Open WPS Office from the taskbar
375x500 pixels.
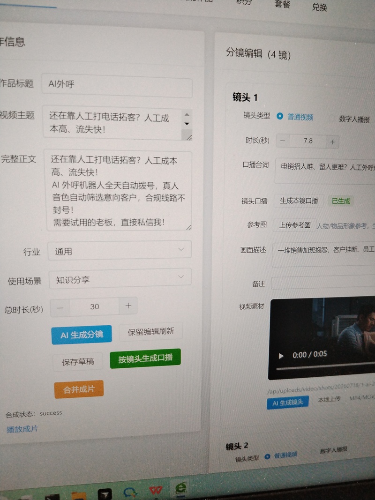156,491
